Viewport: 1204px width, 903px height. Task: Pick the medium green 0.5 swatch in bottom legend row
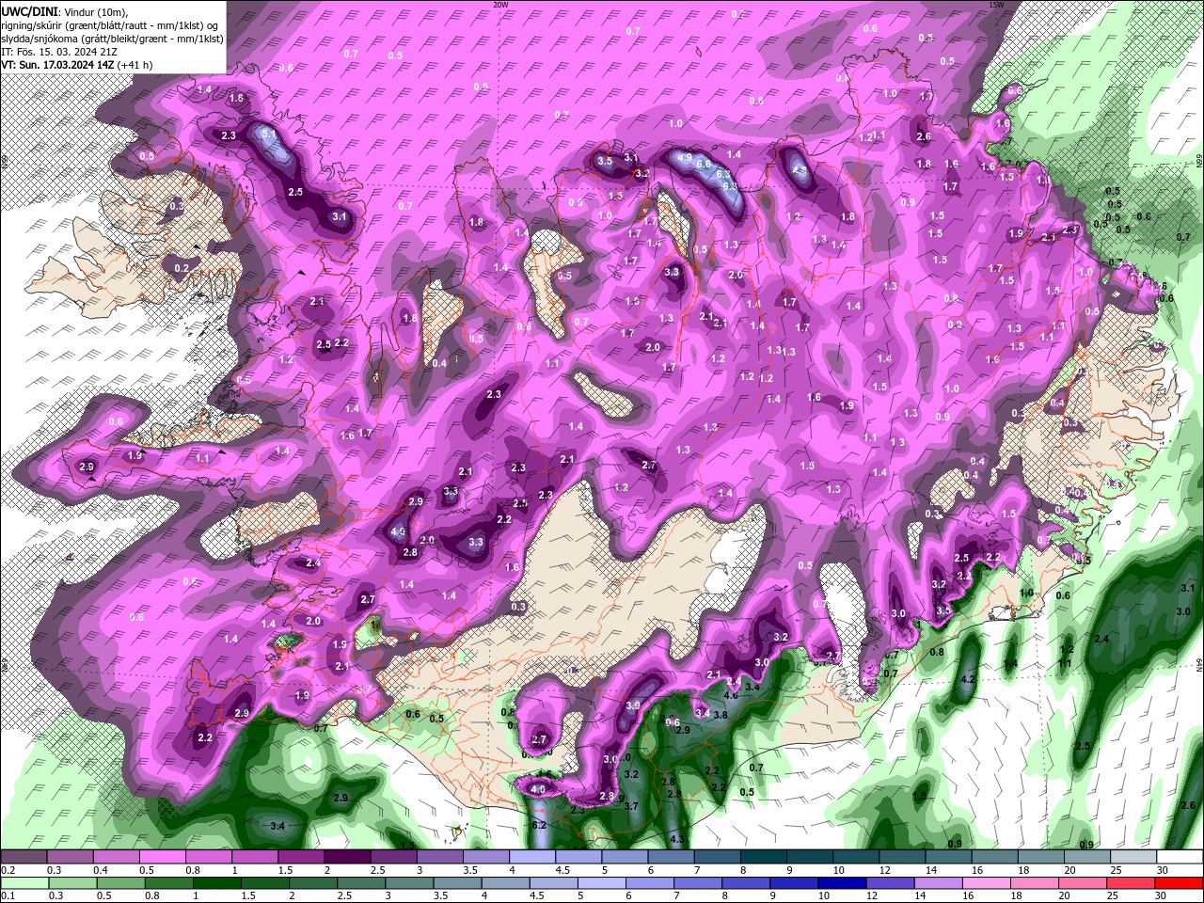pos(120,883)
